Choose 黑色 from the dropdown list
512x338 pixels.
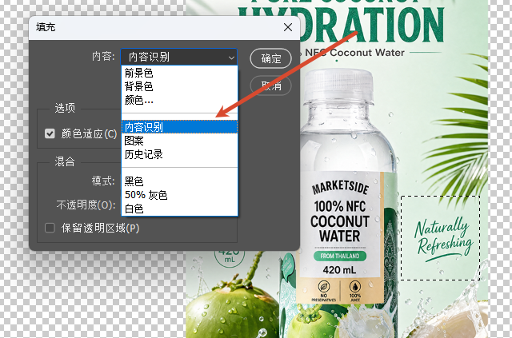pos(179,181)
